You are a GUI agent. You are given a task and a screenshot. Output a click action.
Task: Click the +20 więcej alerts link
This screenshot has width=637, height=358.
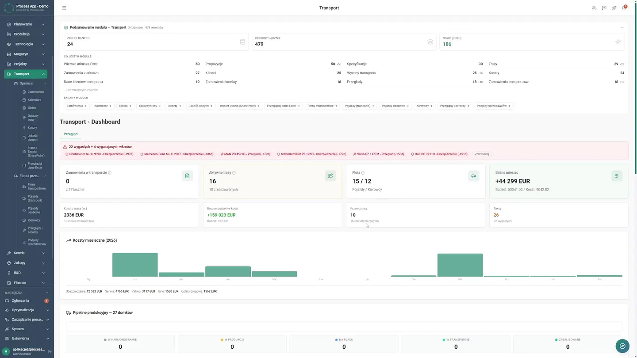[x=482, y=154]
